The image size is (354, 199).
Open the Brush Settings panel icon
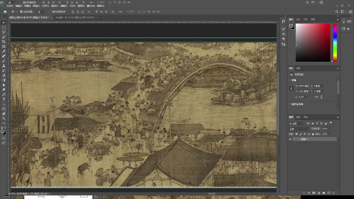[283, 29]
